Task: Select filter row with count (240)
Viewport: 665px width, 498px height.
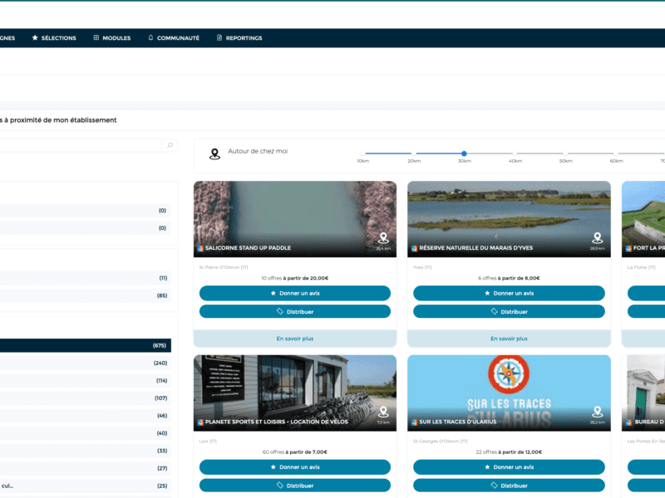Action: tap(86, 363)
